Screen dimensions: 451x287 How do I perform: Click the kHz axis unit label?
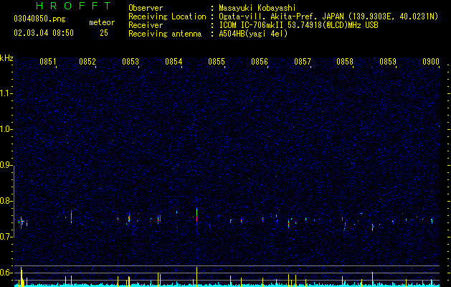(6, 58)
